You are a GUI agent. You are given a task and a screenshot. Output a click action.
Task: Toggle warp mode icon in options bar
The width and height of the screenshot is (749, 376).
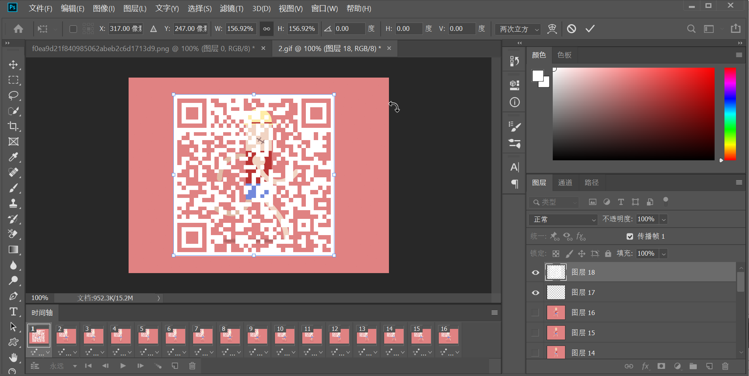552,28
